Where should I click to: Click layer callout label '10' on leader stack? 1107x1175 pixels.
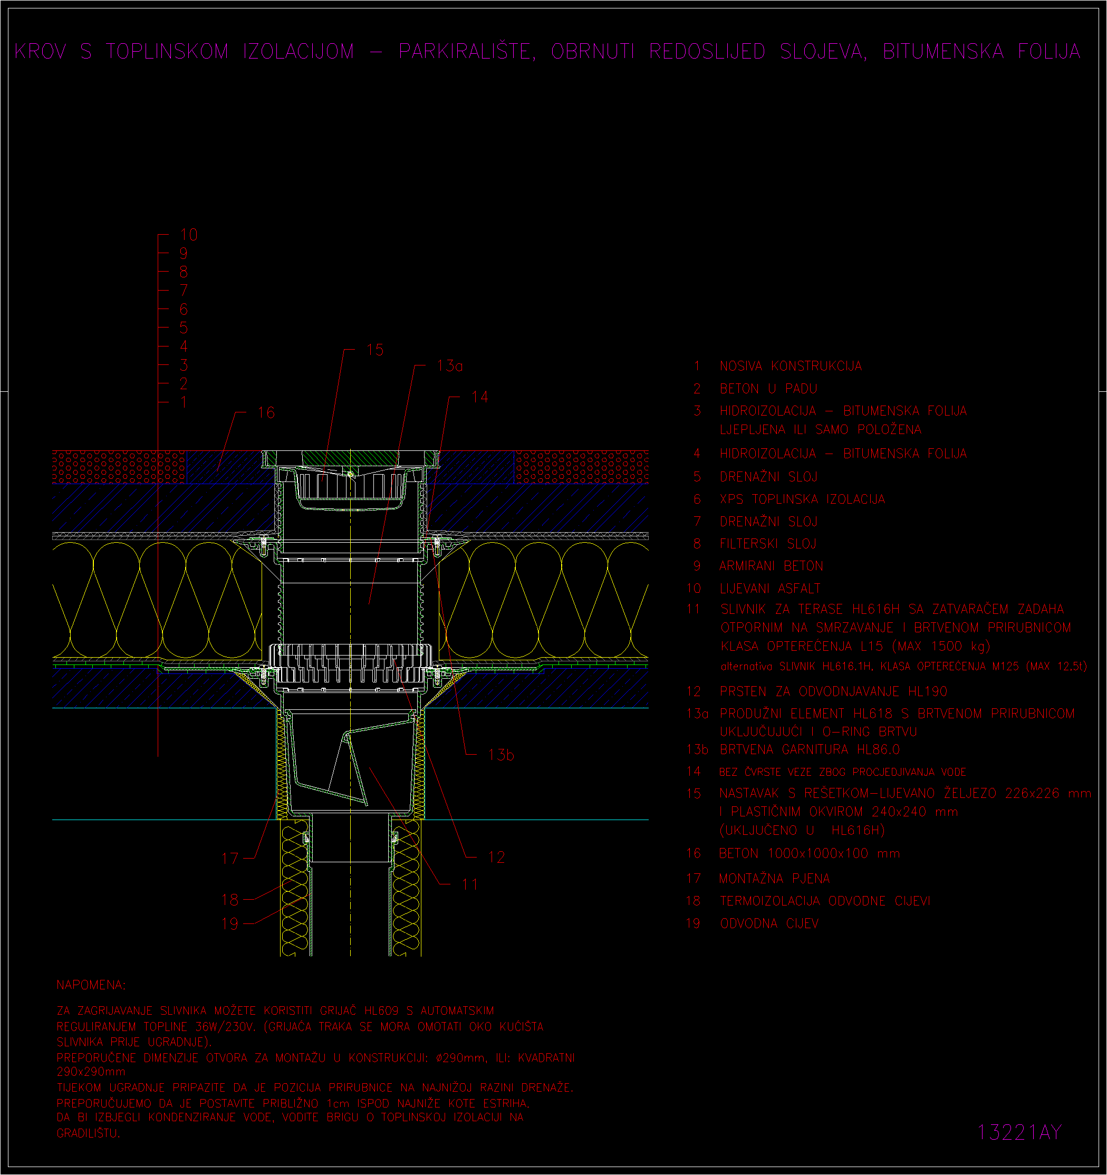click(x=188, y=235)
